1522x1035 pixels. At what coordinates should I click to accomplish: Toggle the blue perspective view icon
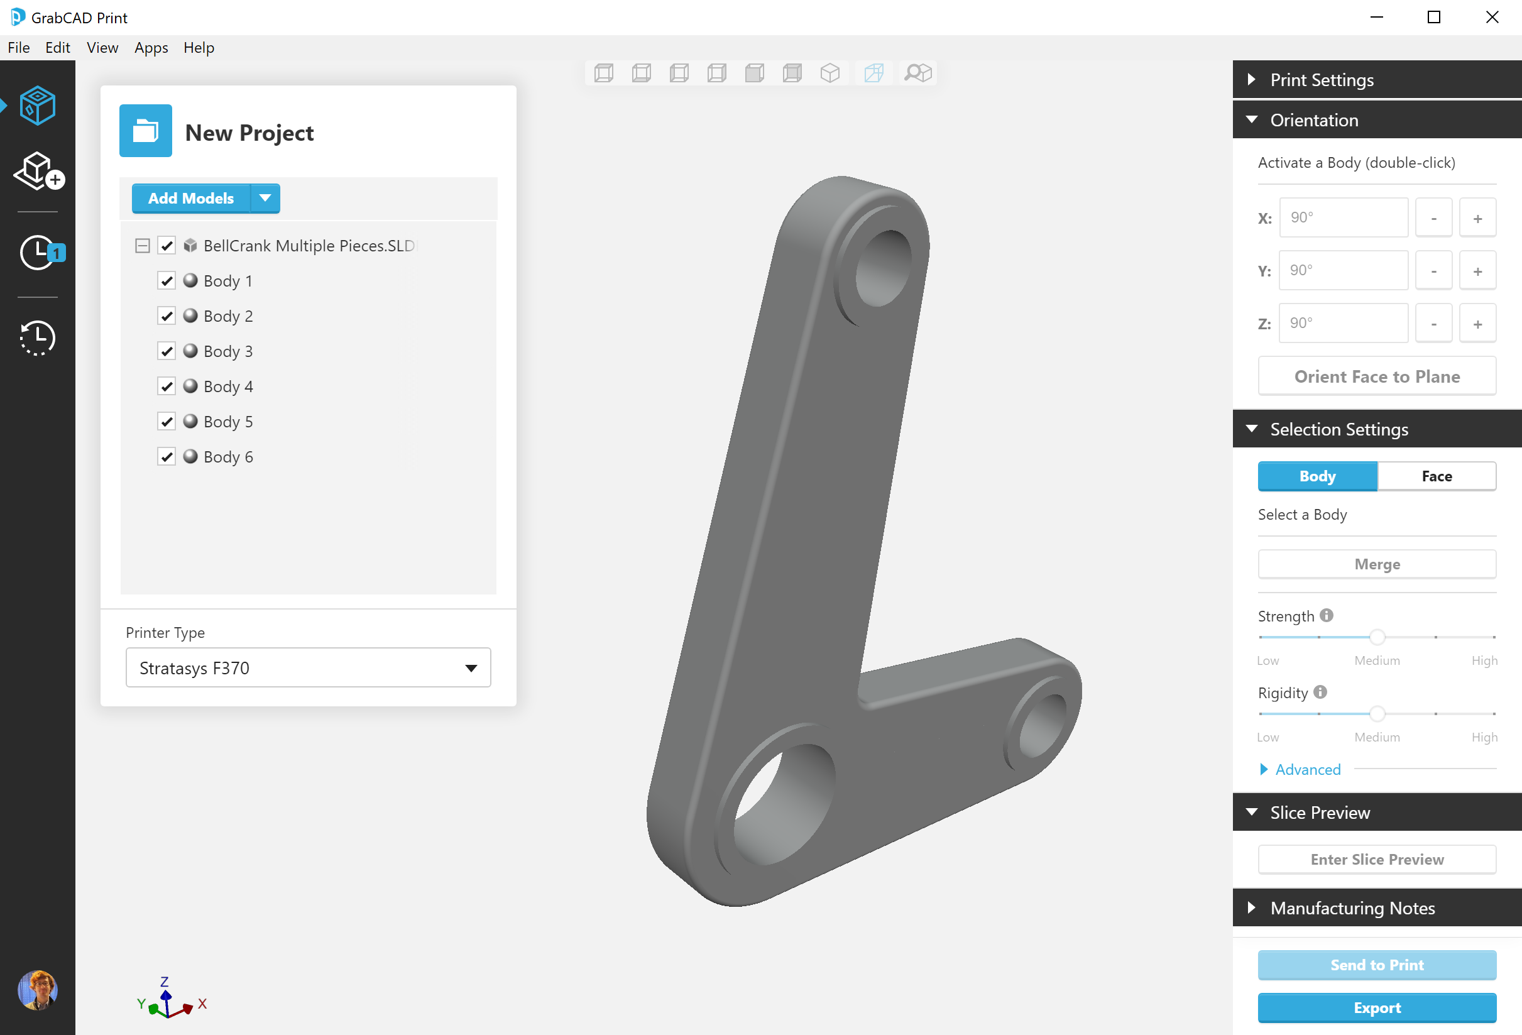click(x=873, y=73)
